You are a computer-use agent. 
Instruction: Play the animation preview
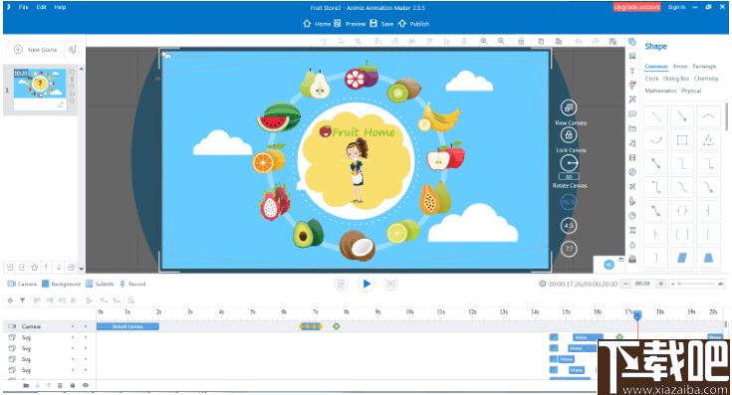[366, 284]
